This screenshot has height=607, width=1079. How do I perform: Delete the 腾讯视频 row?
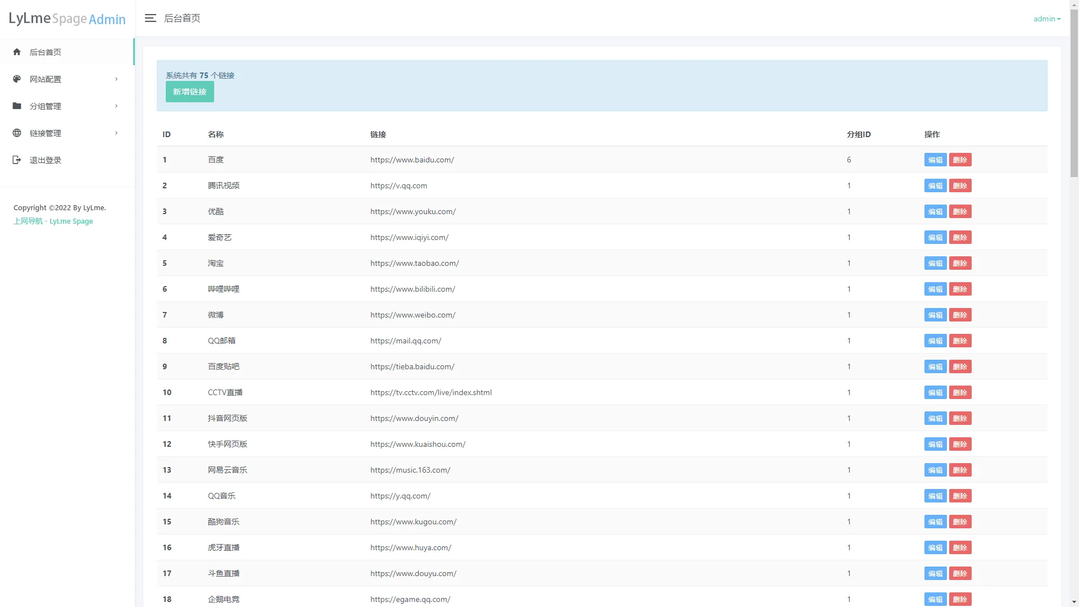tap(960, 185)
